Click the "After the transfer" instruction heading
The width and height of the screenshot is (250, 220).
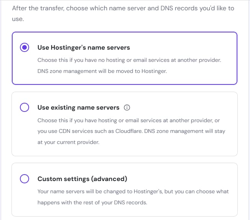(x=123, y=8)
